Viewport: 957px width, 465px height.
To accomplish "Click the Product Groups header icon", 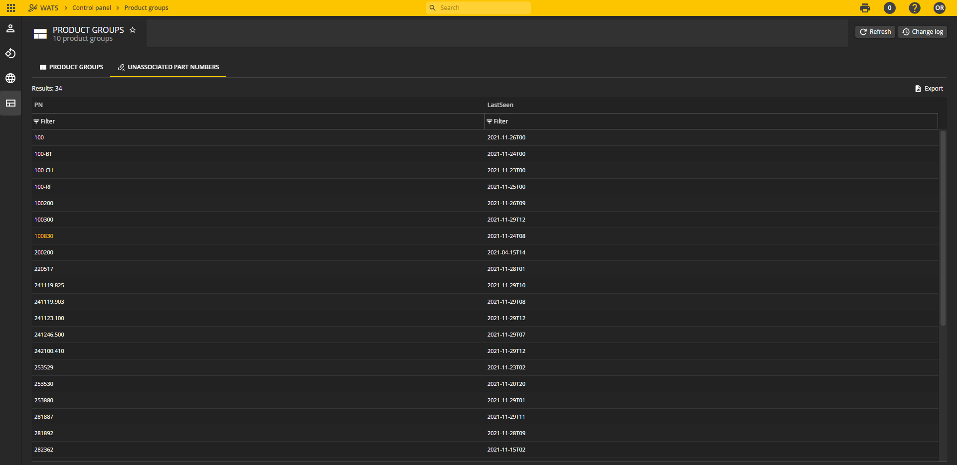I will click(x=40, y=34).
